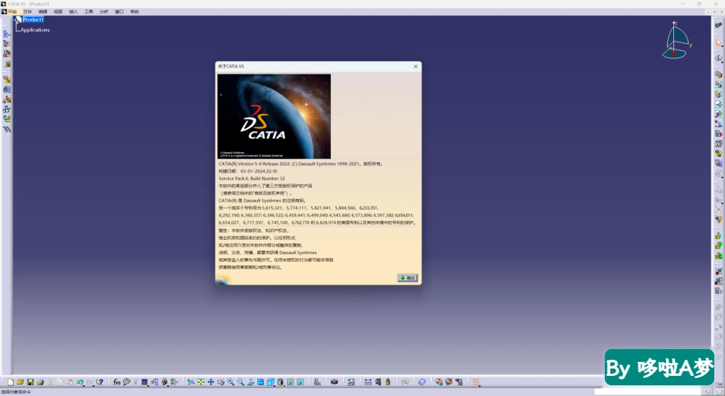The height and width of the screenshot is (396, 725).
Task: Click the Open folder icon
Action: pyautogui.click(x=20, y=382)
